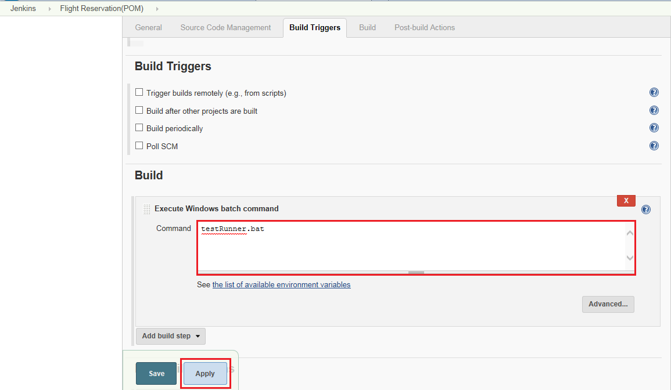Open the Add build step dropdown

click(170, 335)
